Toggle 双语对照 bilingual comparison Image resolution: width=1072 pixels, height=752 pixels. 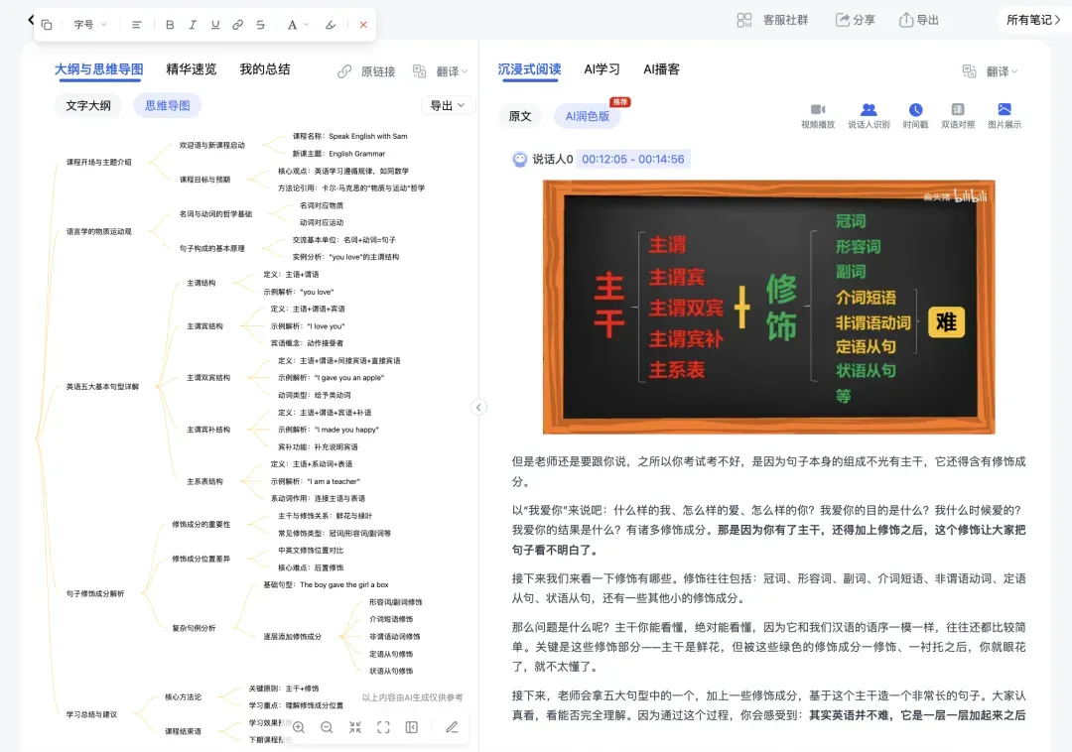[x=958, y=115]
